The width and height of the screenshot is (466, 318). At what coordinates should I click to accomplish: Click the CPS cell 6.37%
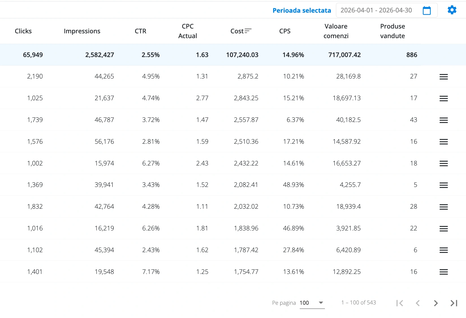tap(295, 120)
